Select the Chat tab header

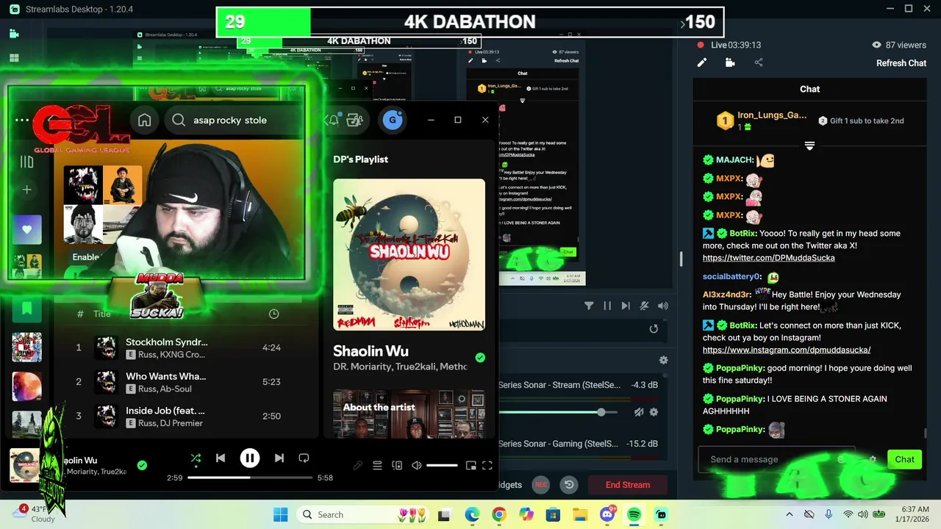coord(809,89)
